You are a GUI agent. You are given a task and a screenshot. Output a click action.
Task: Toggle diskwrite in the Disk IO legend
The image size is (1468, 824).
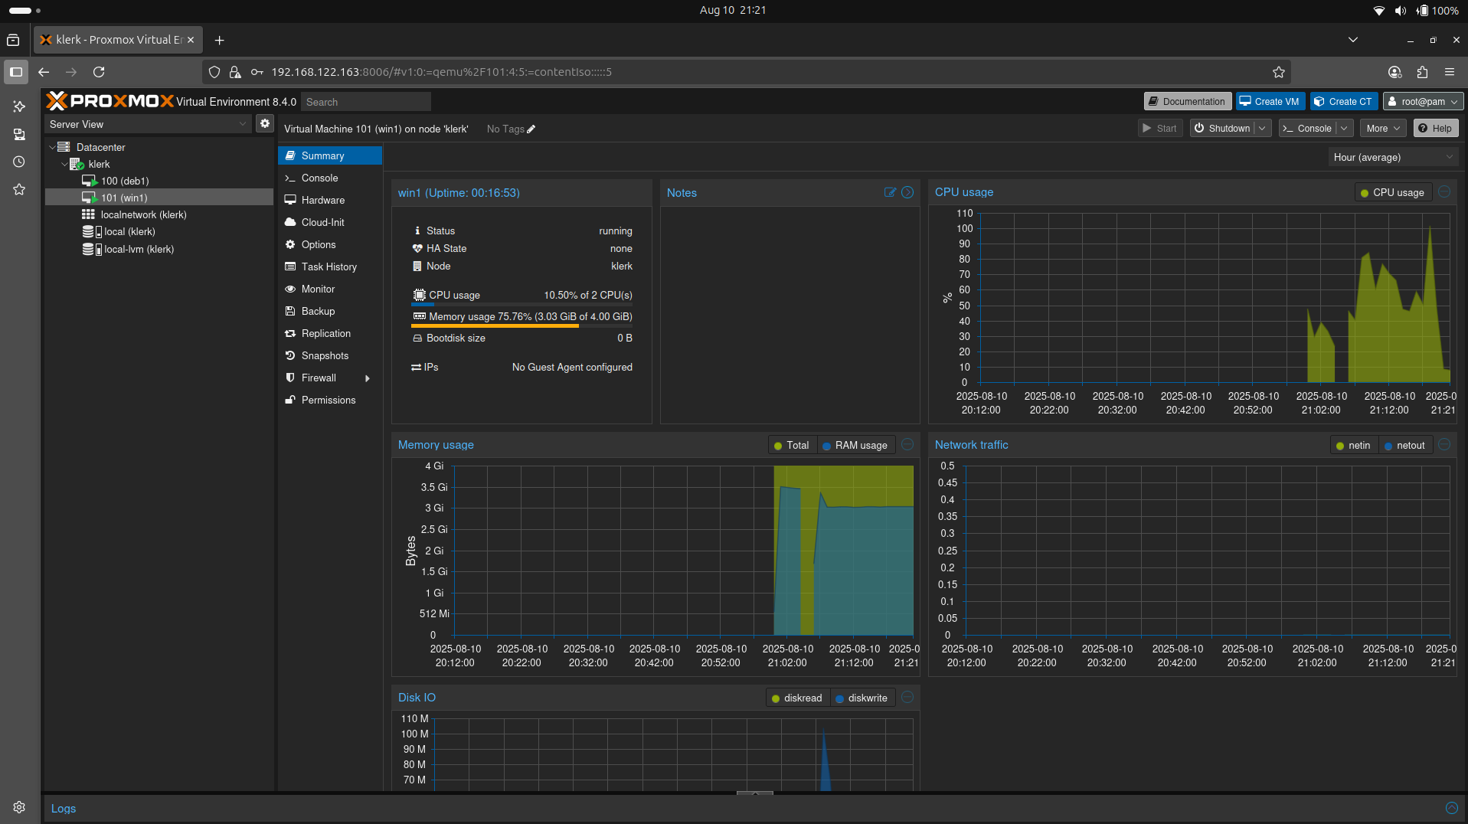(862, 698)
